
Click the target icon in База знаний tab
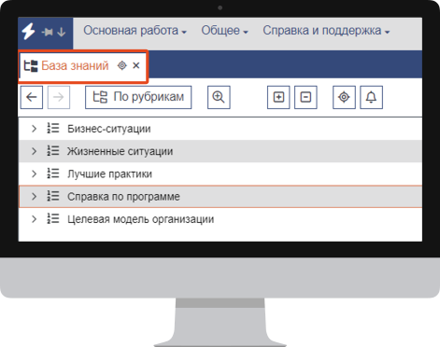click(x=122, y=65)
